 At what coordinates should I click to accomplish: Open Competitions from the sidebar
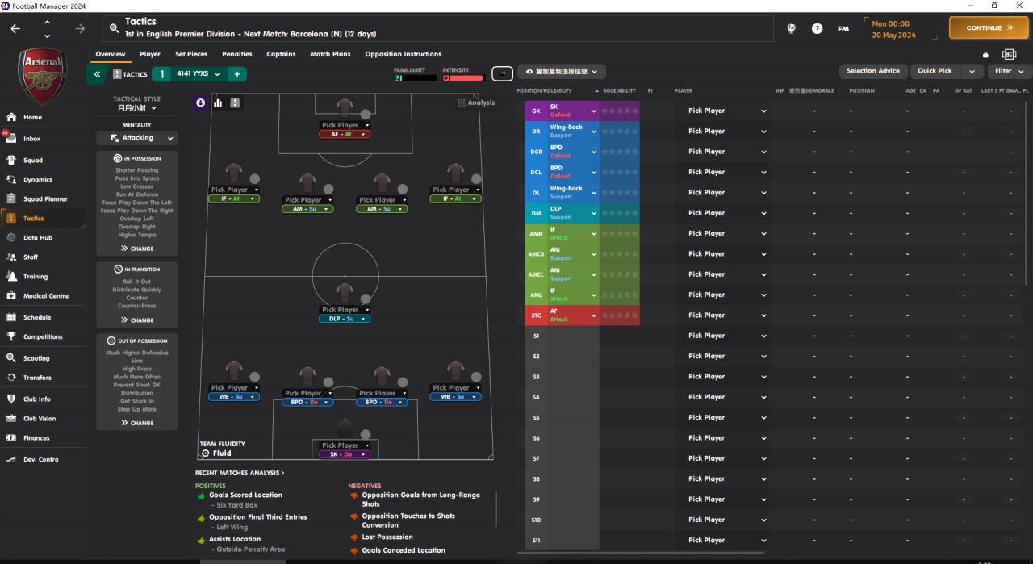[x=43, y=336]
